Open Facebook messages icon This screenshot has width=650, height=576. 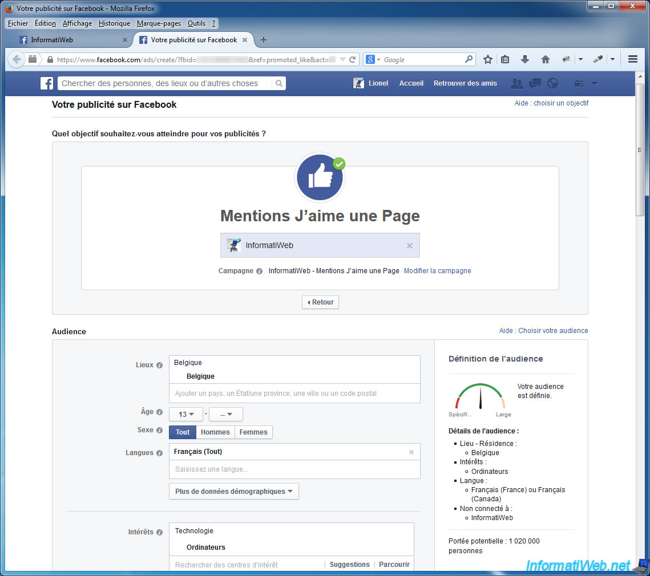(535, 83)
